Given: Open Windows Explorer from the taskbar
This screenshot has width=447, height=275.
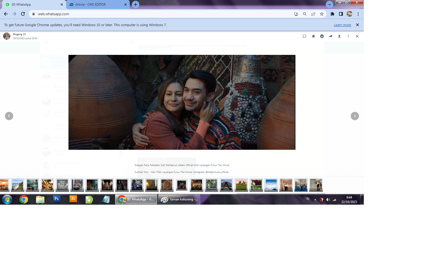Looking at the screenshot, I should click(x=40, y=199).
